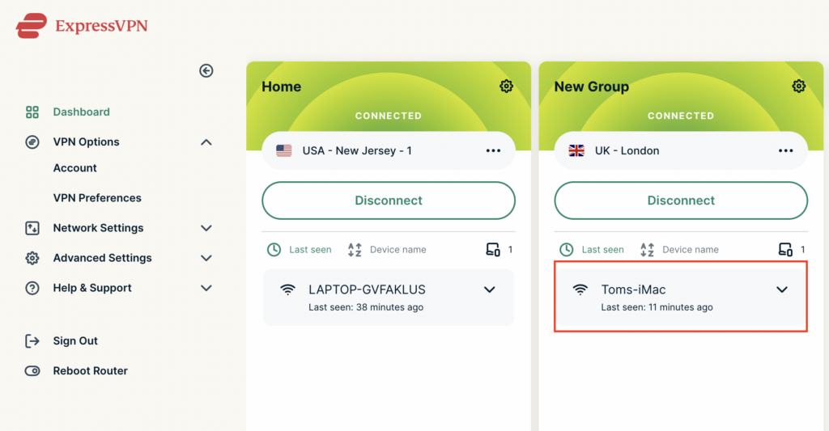Open VPN Preferences submenu item
The image size is (829, 431).
97,198
